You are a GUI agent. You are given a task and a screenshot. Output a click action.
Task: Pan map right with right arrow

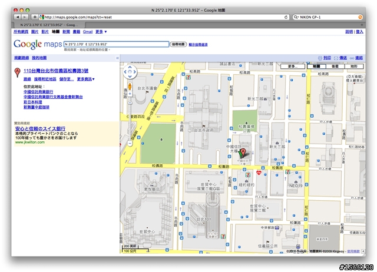pyautogui.click(x=134, y=72)
